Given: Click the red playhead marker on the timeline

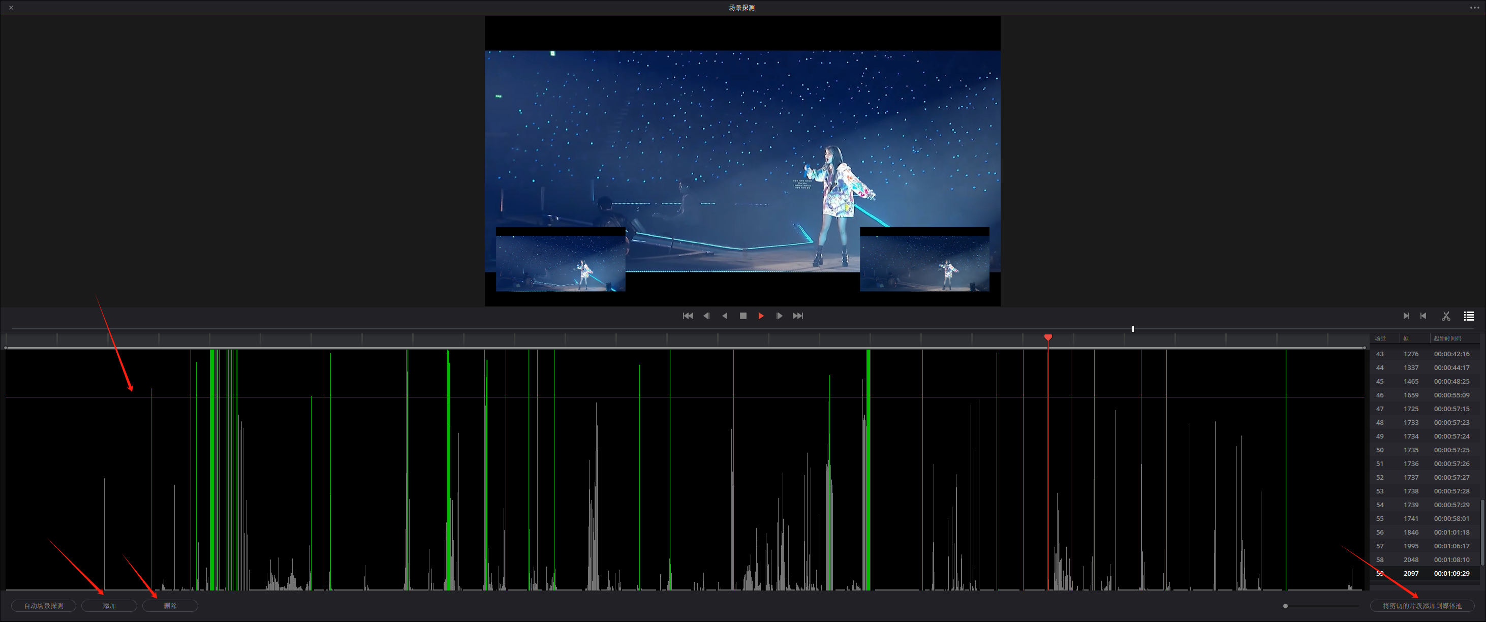Looking at the screenshot, I should [1048, 337].
